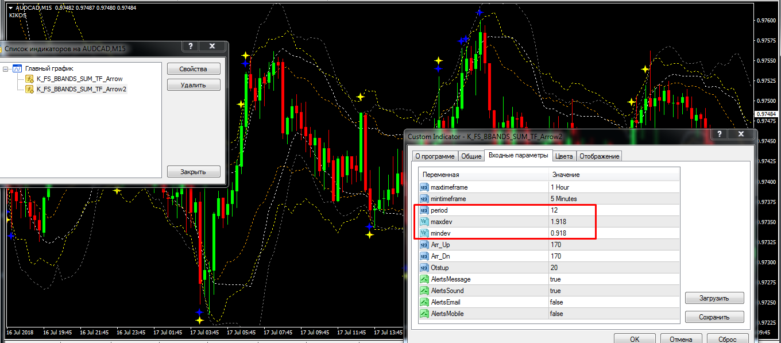Click the Главный график chart icon

coord(17,68)
